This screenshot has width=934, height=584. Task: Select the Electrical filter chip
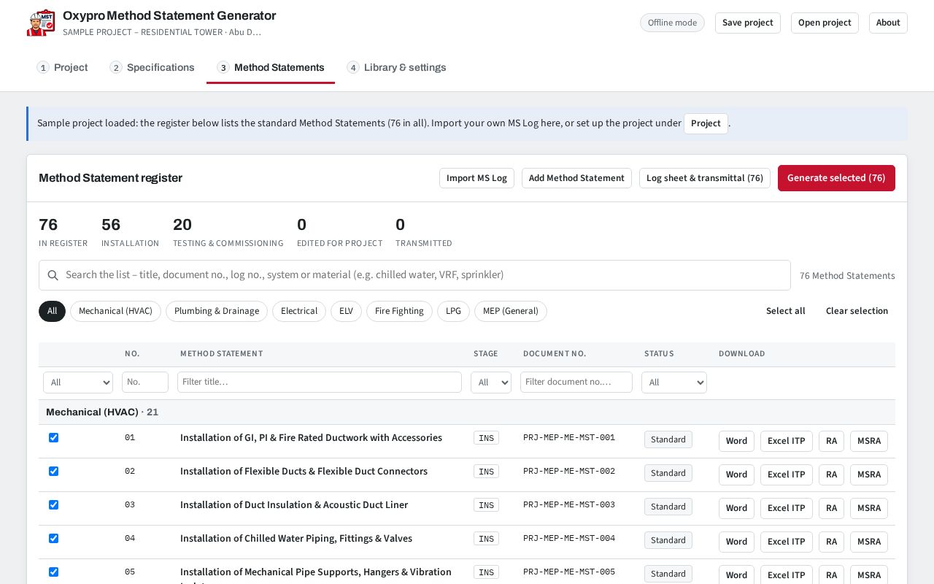pos(299,311)
